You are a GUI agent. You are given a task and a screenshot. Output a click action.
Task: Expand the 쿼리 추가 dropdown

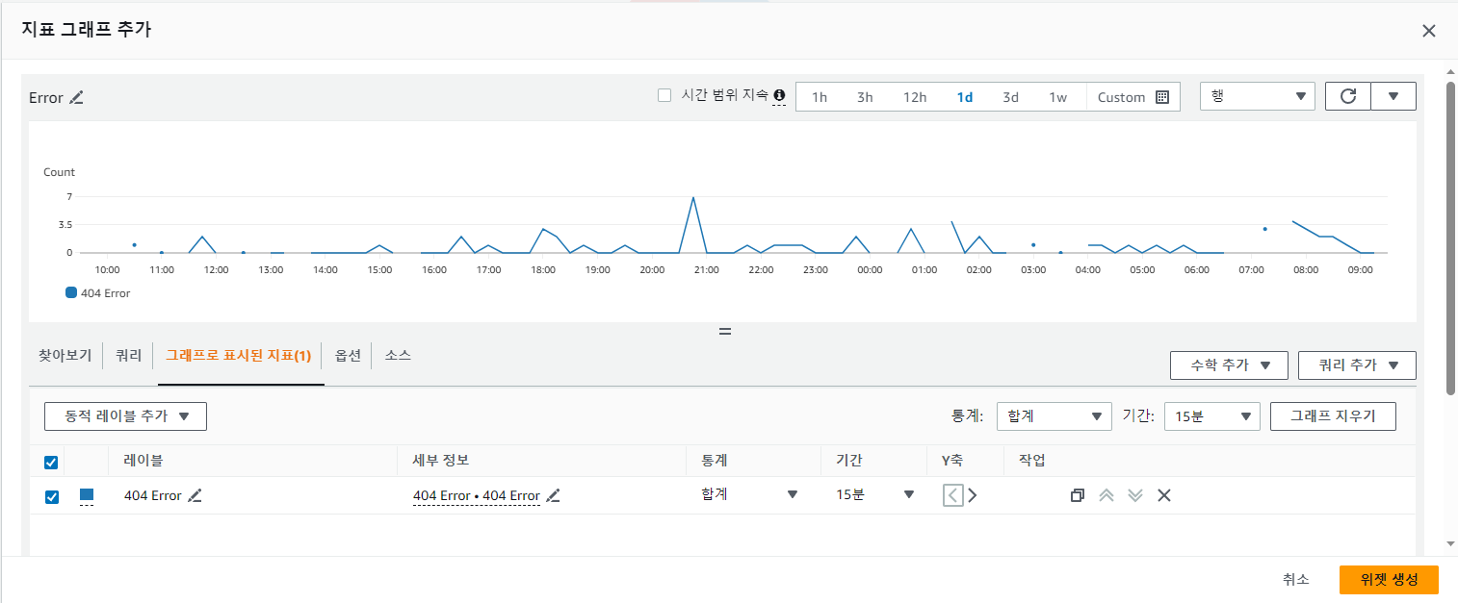point(1357,365)
